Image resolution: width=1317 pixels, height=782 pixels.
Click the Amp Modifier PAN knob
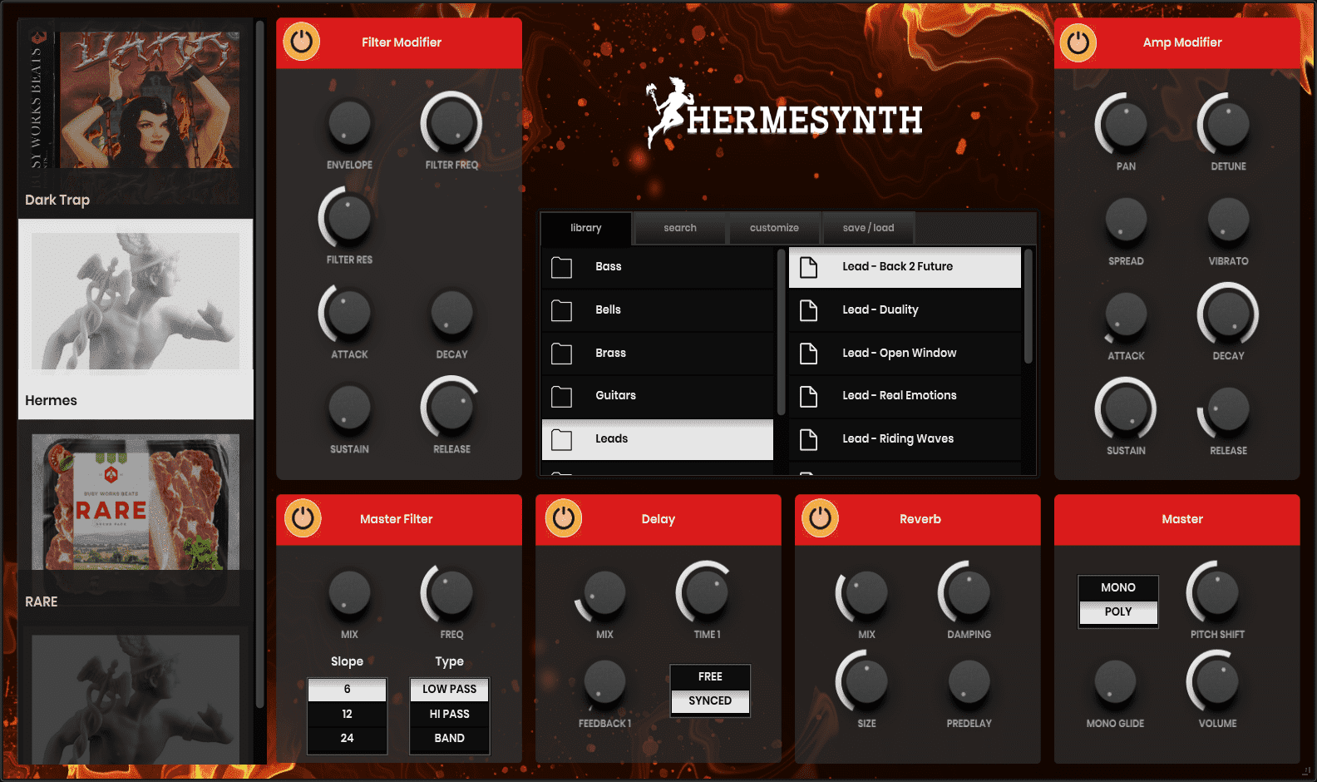pos(1126,125)
